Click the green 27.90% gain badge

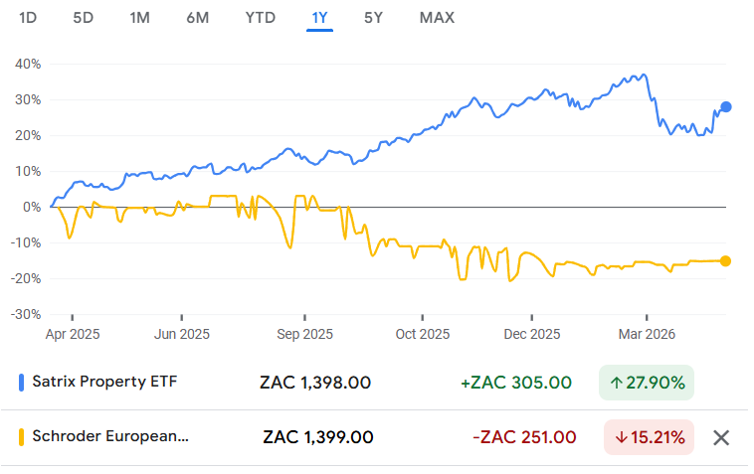646,383
